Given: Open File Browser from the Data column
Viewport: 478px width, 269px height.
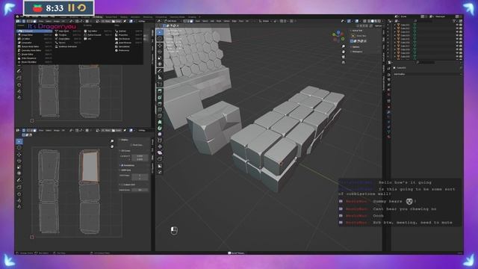Looking at the screenshot, I should tap(128, 39).
